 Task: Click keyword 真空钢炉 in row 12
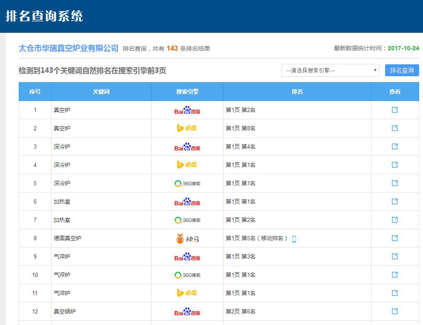click(62, 312)
